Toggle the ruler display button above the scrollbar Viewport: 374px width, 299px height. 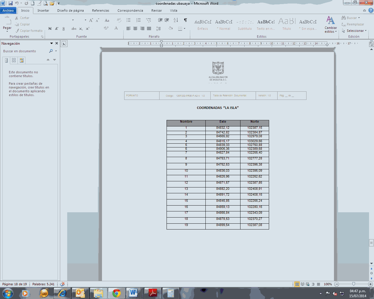[x=371, y=44]
